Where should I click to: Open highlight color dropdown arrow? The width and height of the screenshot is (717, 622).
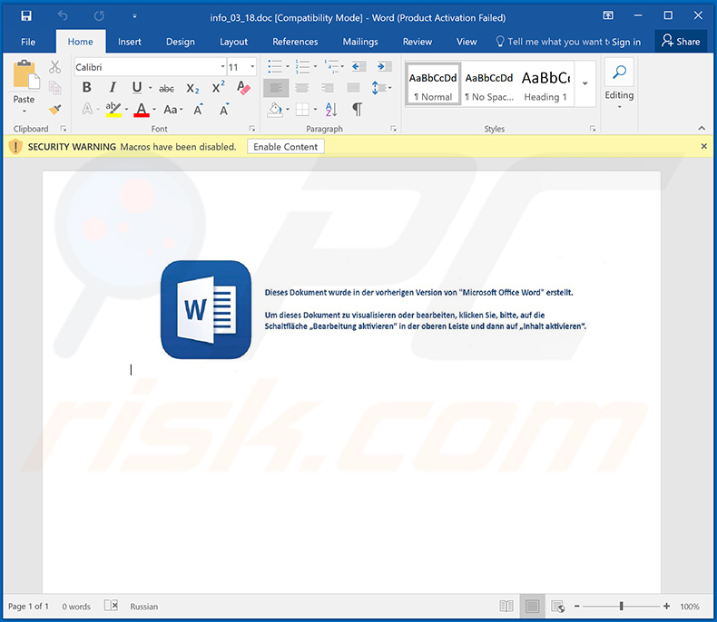127,110
